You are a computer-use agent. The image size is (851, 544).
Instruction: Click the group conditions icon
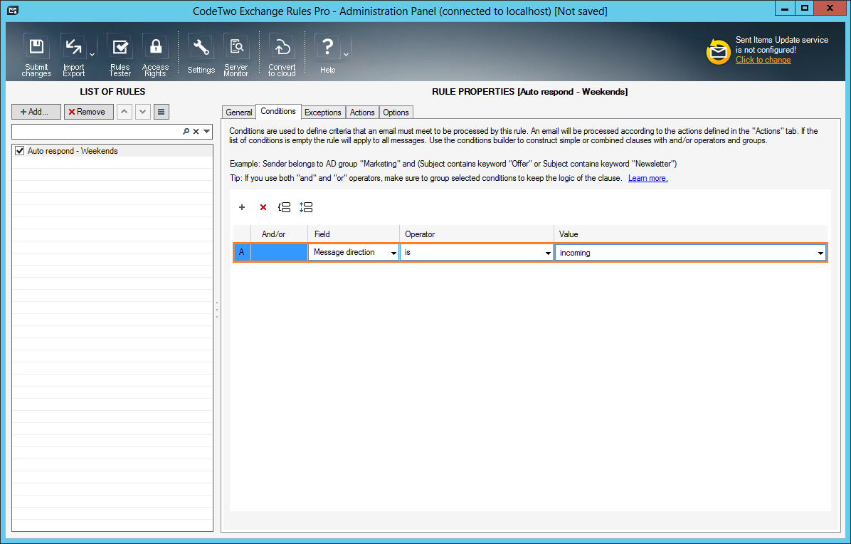[284, 207]
